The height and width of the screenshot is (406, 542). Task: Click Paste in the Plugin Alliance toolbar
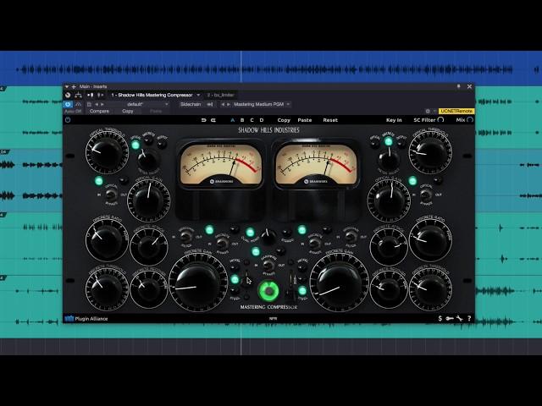(x=305, y=120)
